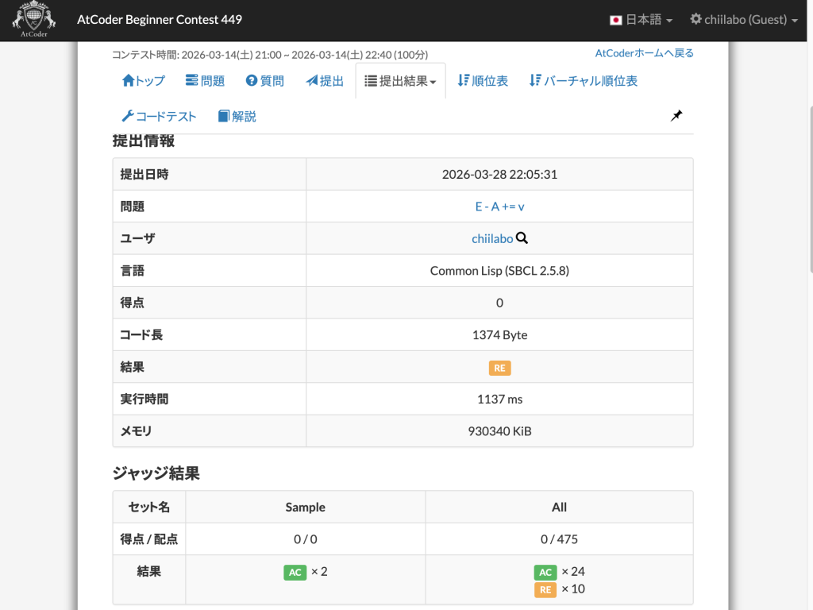The height and width of the screenshot is (610, 813).
Task: Click the RE badge in the All column
Action: tap(545, 590)
